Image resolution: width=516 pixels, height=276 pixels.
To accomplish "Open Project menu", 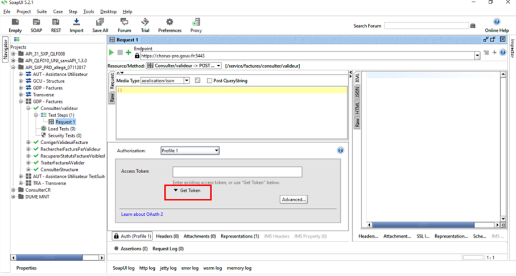I will coord(24,11).
